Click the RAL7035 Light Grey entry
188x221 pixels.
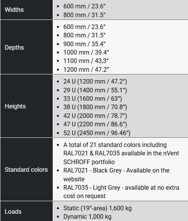click(121, 192)
